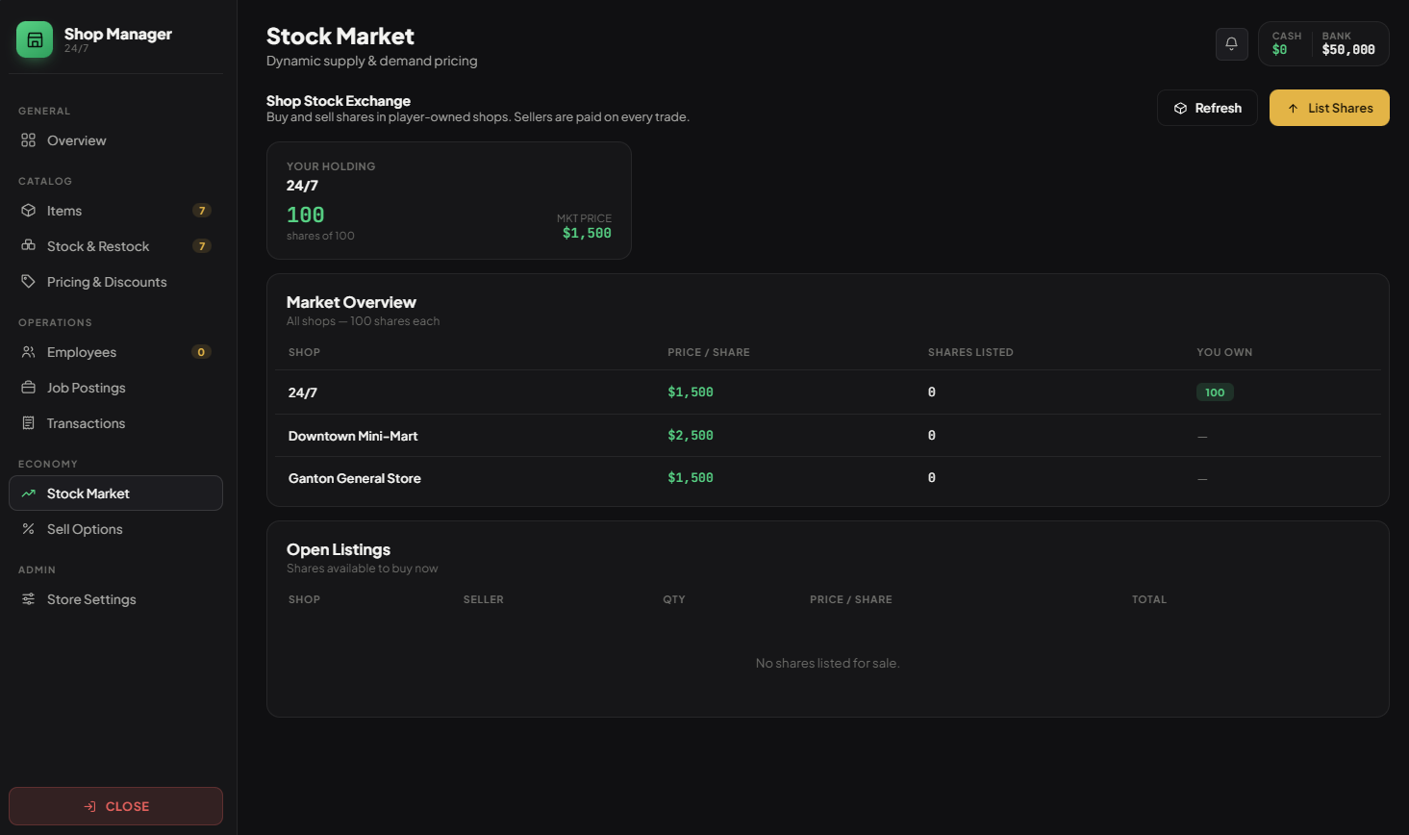This screenshot has height=835, width=1409.
Task: Click the Ganton General Store $1,500 price
Action: click(691, 478)
